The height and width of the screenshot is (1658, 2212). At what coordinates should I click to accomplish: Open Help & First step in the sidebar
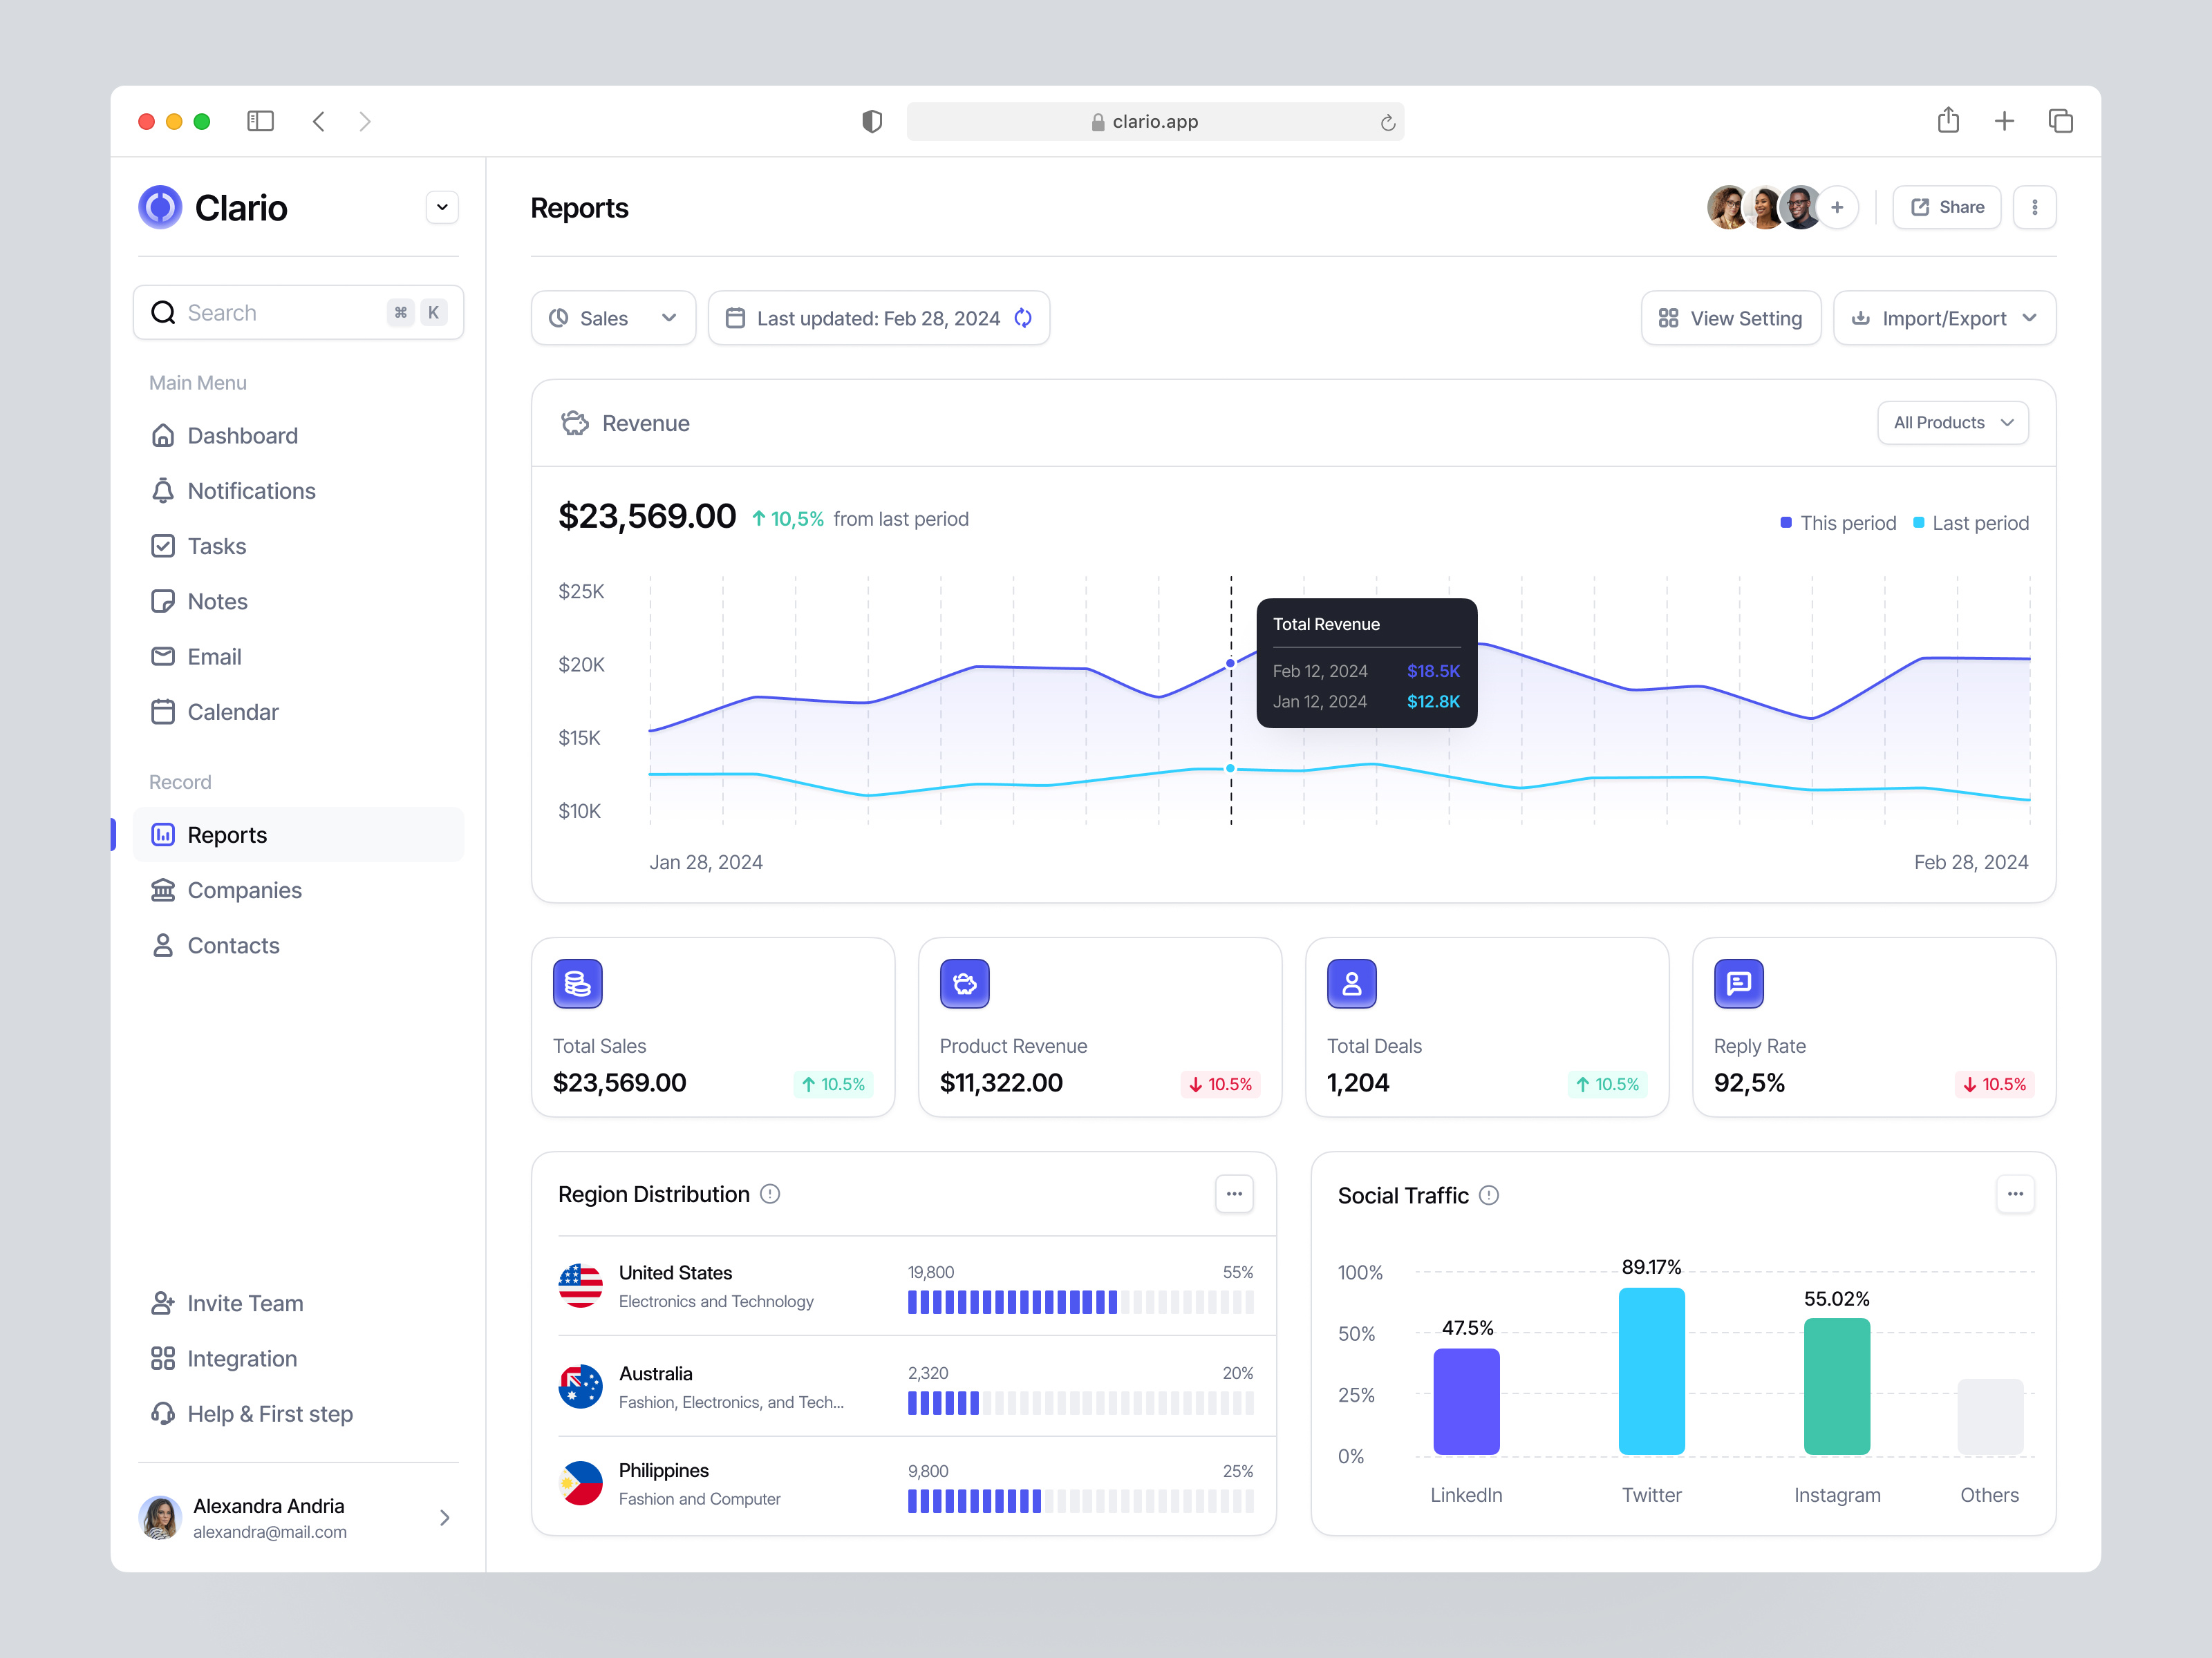coord(269,1413)
